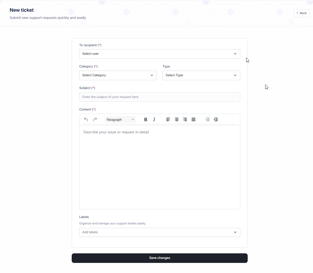Open the Paragraph style dropdown
The width and height of the screenshot is (313, 273).
[x=120, y=120]
